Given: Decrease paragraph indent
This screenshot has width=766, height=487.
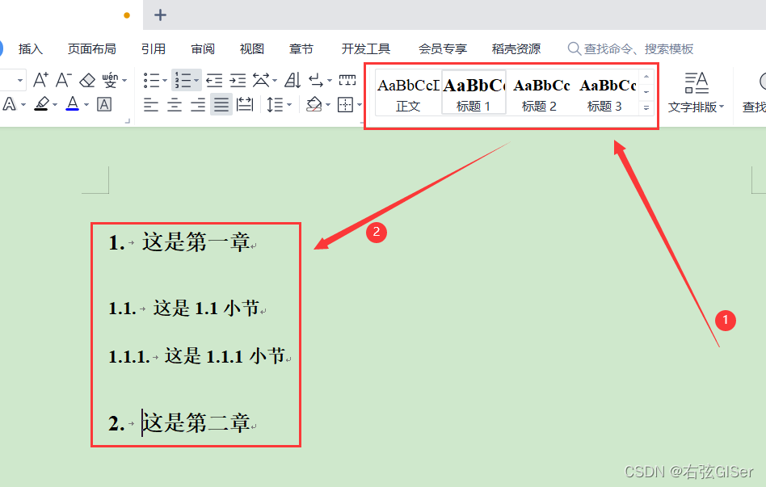Looking at the screenshot, I should (214, 80).
